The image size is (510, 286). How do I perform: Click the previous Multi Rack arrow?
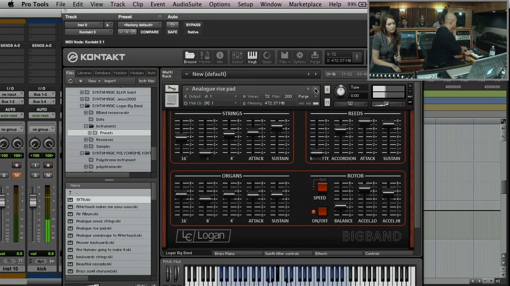(x=308, y=74)
